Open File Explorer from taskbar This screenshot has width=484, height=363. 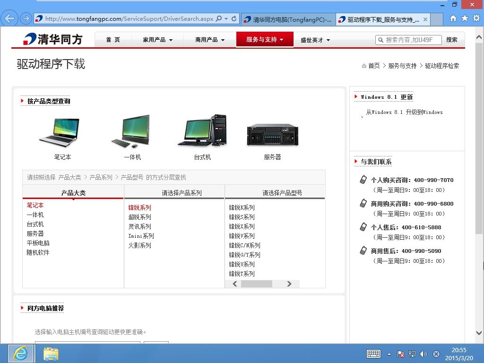click(x=51, y=354)
